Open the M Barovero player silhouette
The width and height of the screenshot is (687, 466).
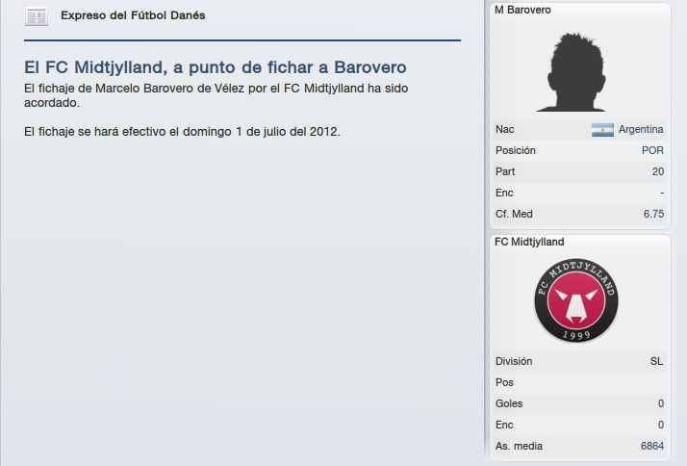coord(572,72)
